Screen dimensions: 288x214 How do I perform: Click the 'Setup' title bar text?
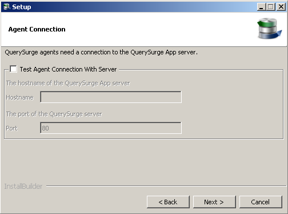pyautogui.click(x=22, y=7)
